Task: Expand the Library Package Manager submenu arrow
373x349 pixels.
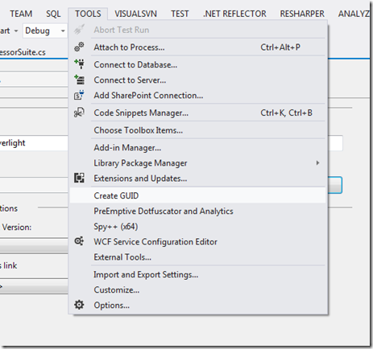Action: pyautogui.click(x=317, y=162)
